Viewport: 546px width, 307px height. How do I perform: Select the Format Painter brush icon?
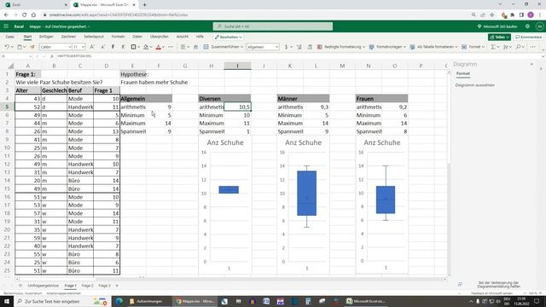(x=32, y=47)
